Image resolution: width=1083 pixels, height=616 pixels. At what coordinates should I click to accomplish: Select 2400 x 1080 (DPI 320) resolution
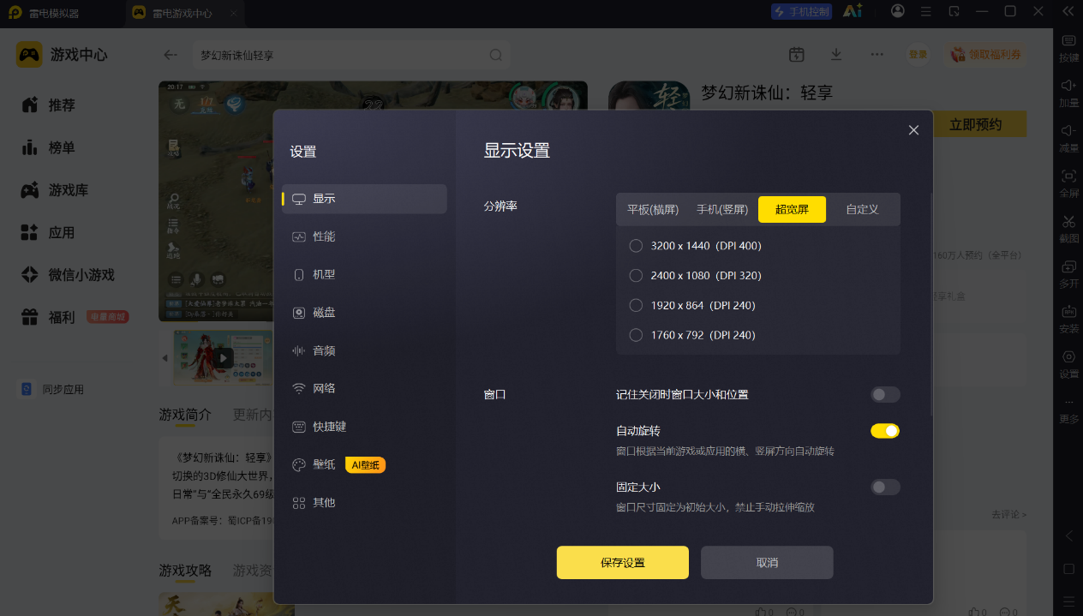[696, 276]
